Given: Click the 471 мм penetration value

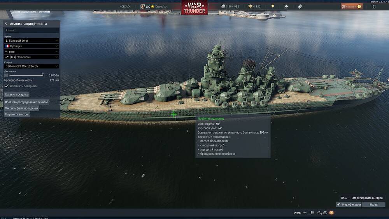Looking at the screenshot, I should [x=54, y=80].
